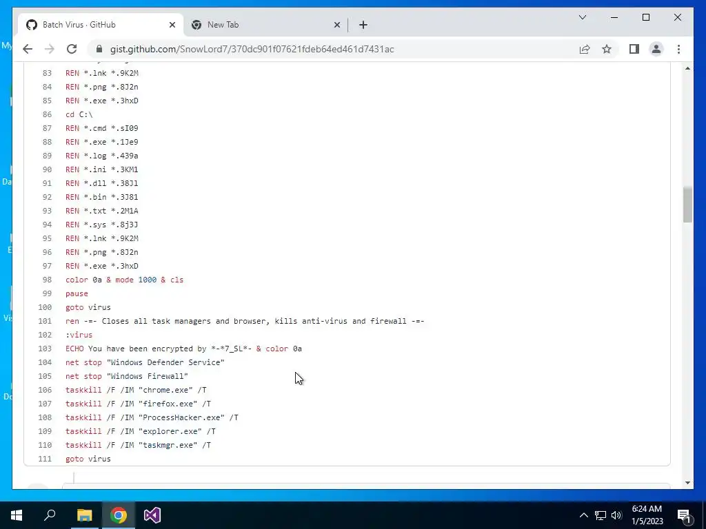Click line 102 ':virus' label

pyautogui.click(x=79, y=335)
